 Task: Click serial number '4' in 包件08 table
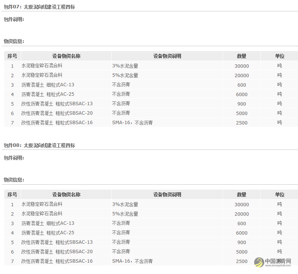click(12, 233)
